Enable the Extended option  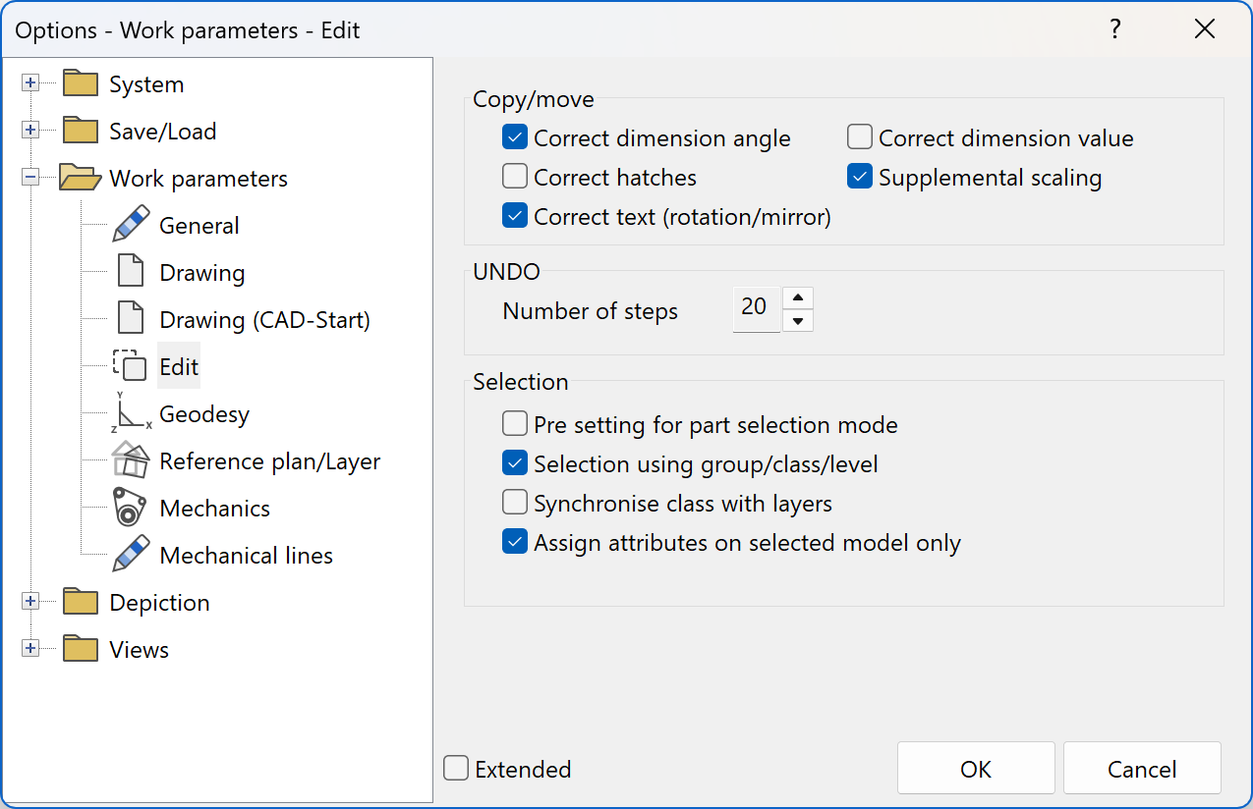coord(455,769)
